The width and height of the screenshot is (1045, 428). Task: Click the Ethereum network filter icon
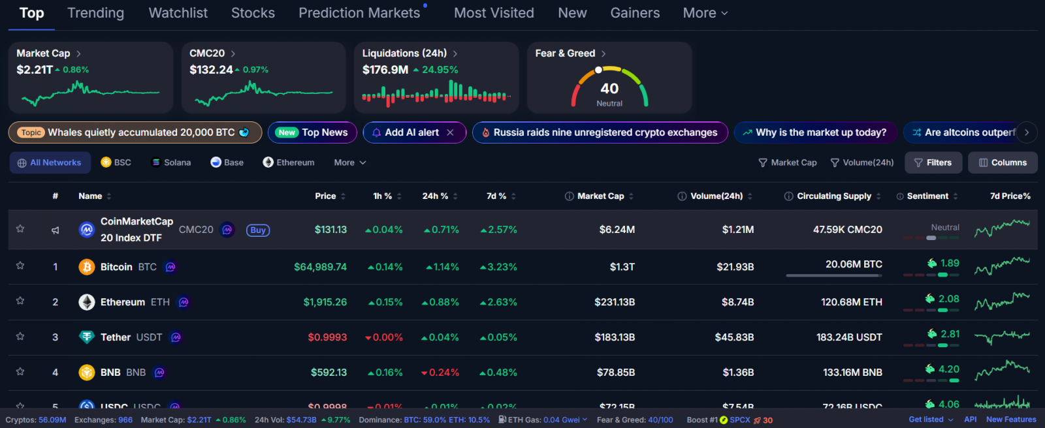268,162
